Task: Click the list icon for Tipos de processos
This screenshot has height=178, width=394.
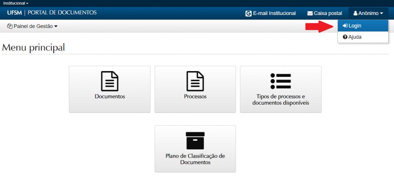Action: click(280, 81)
